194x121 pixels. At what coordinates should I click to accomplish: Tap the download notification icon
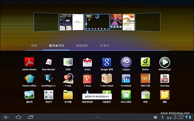point(162,117)
